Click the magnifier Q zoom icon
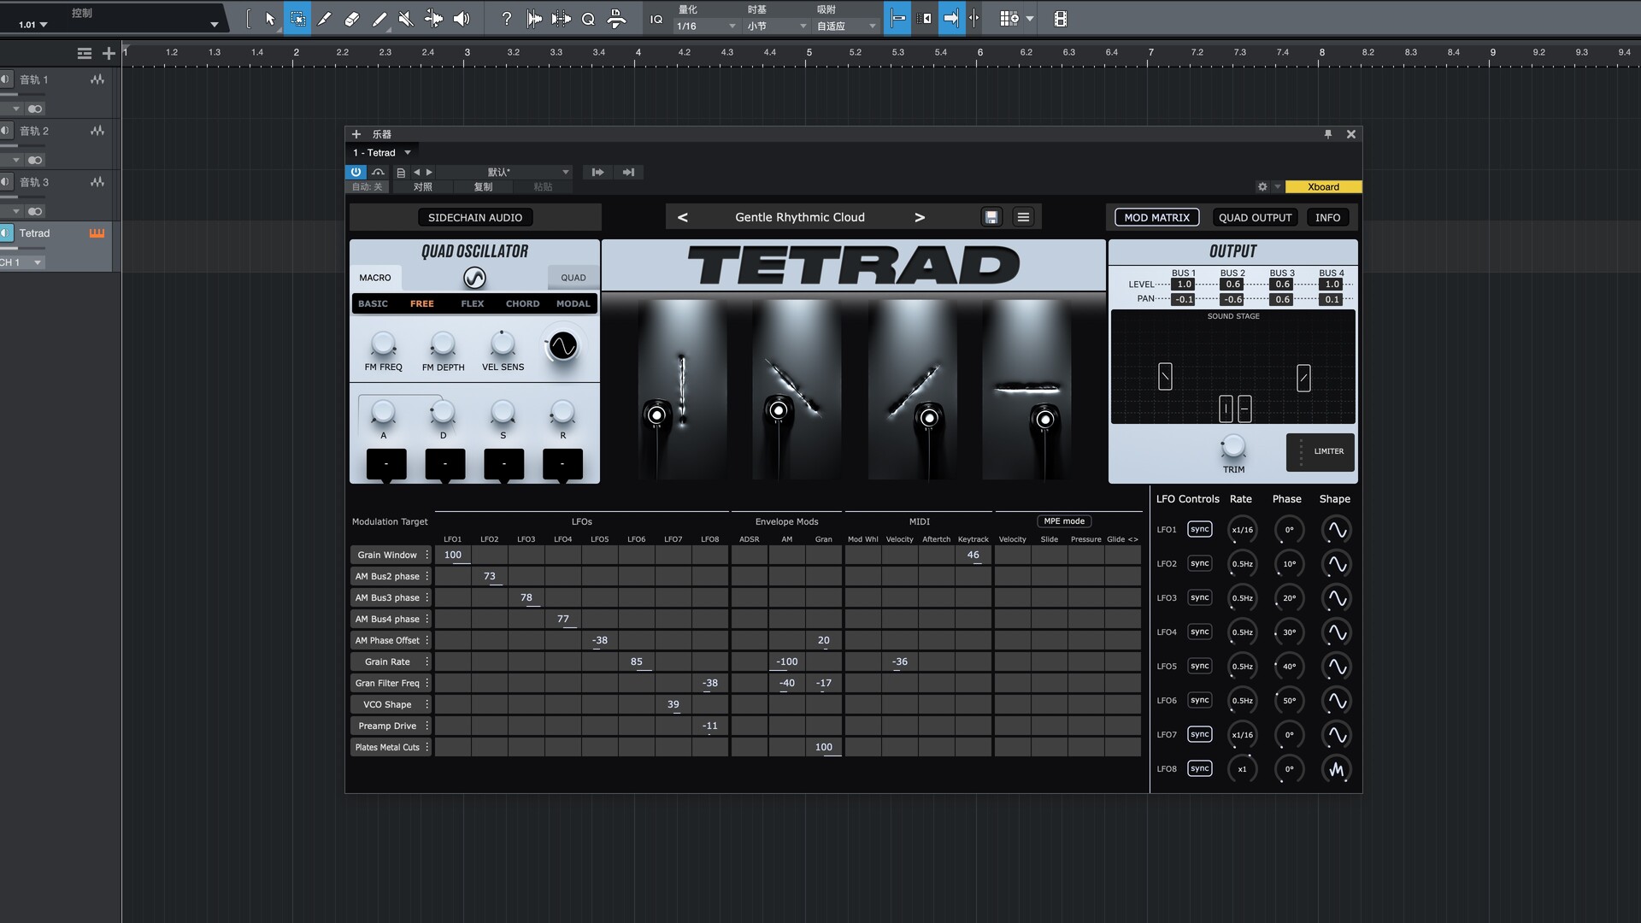Screen dimensions: 1641x923 [x=588, y=19]
